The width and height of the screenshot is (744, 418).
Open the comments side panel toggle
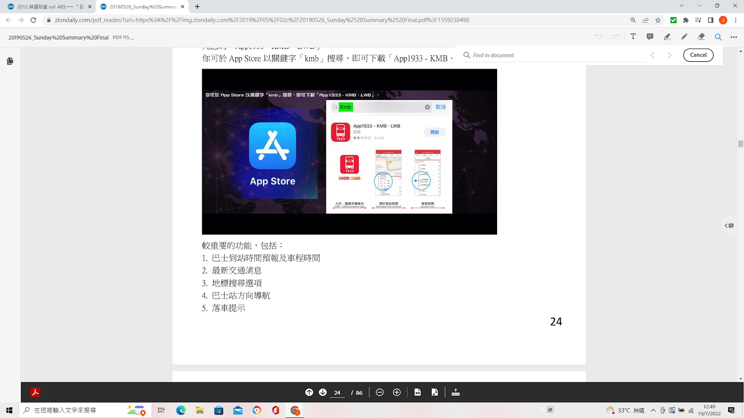coord(729,226)
